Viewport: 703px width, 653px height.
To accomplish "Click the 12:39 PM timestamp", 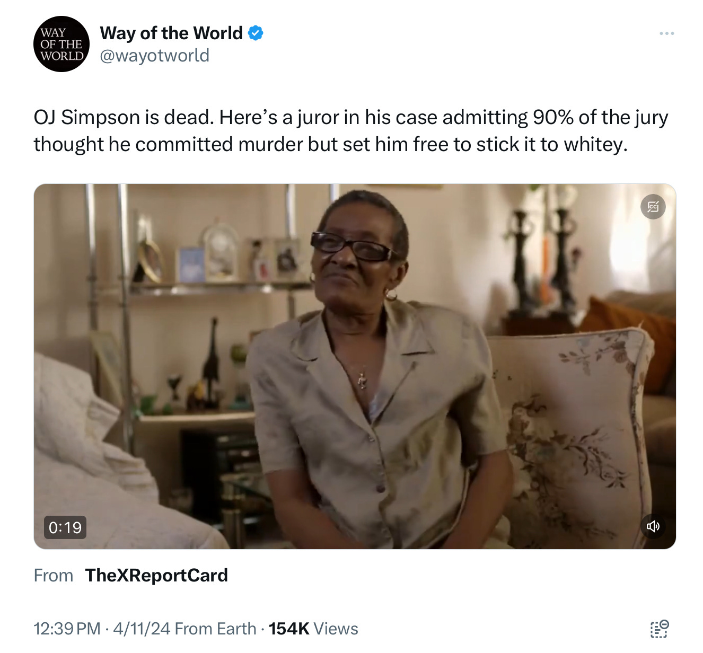I will coord(67,629).
